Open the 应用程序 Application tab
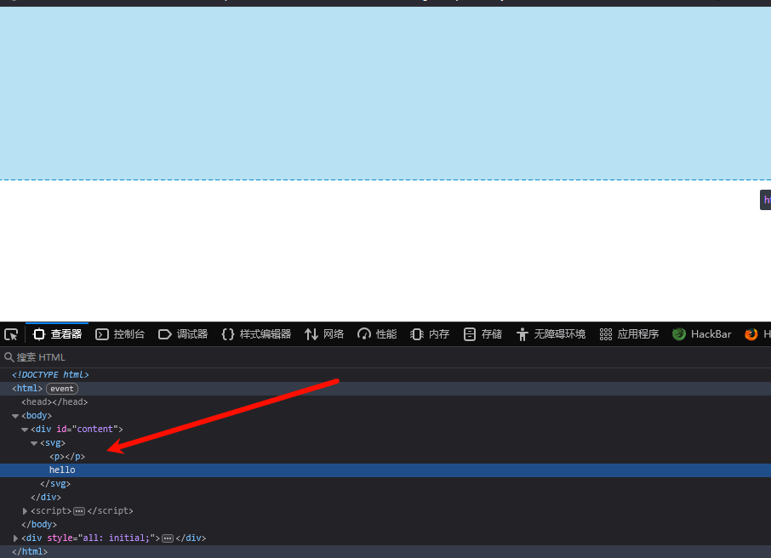The width and height of the screenshot is (771, 558). [629, 334]
